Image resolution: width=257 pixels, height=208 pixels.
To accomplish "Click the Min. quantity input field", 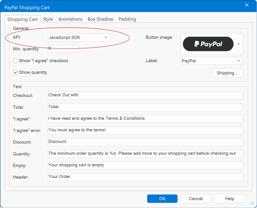I will pos(63,49).
